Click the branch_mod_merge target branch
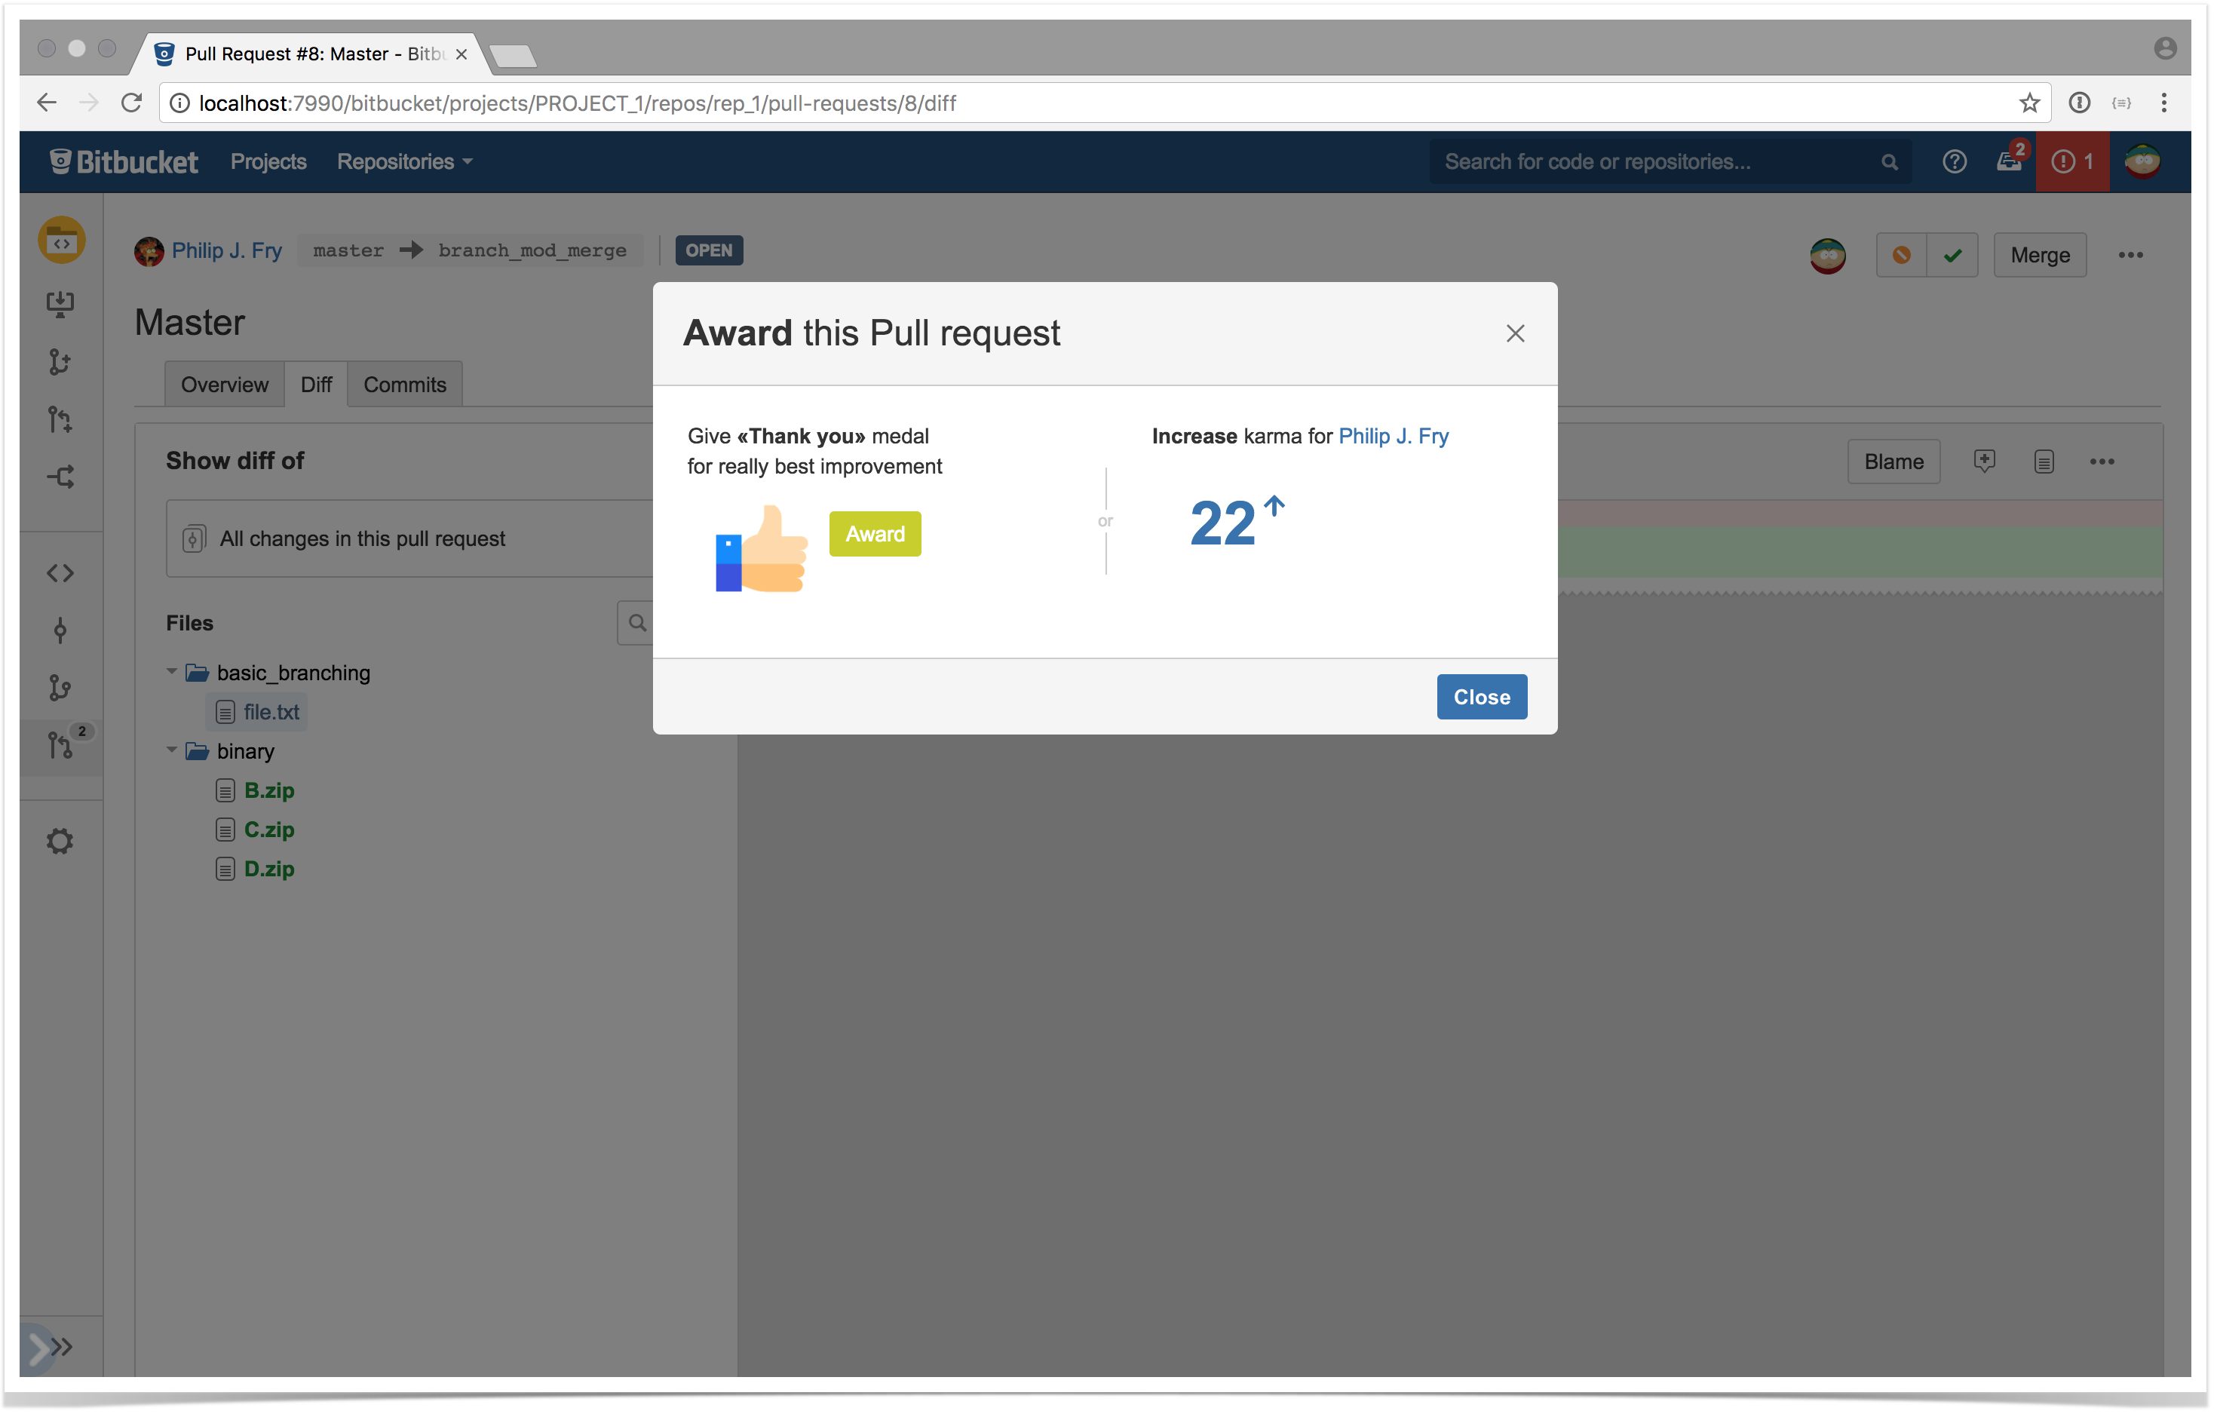Image resolution: width=2217 pixels, height=1414 pixels. (532, 251)
